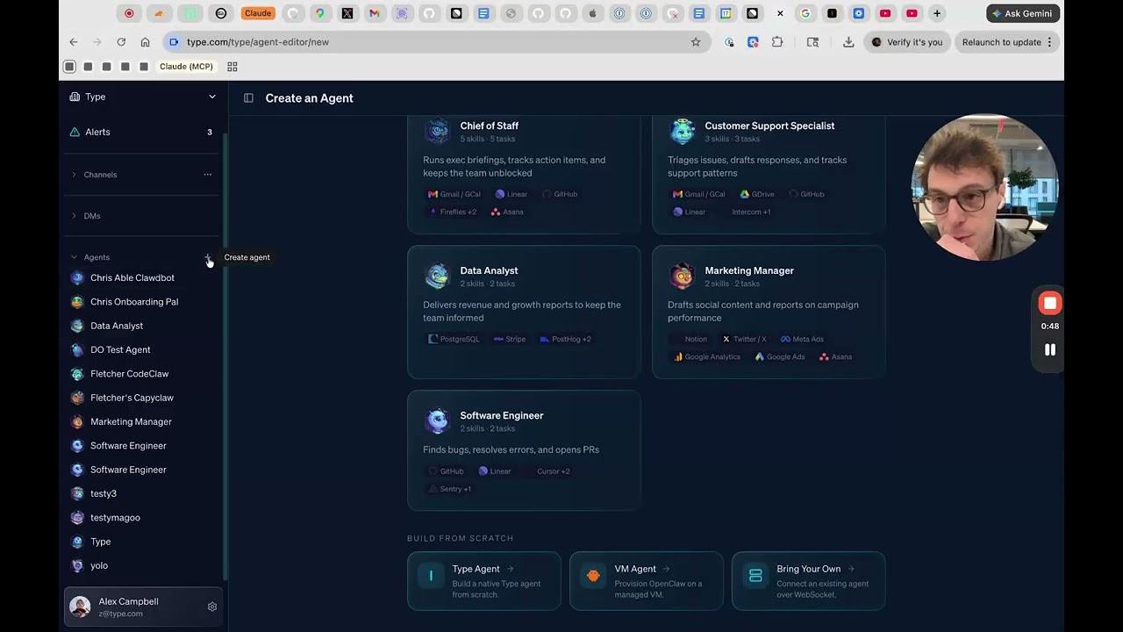
Task: Click Relaunch to update button
Action: 1007,42
